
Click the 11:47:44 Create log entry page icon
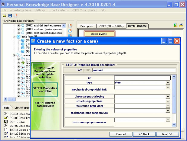[x=6, y=130]
